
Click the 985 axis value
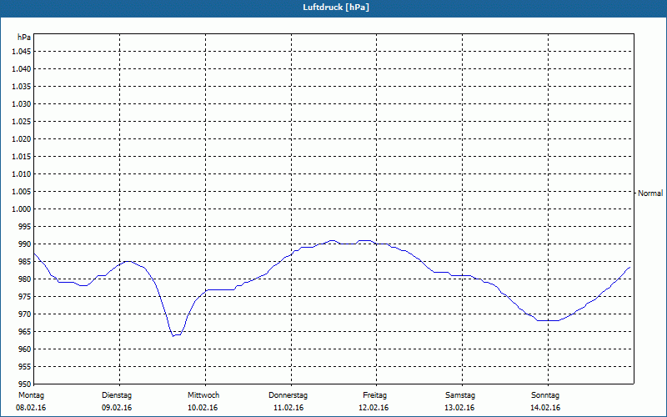(25, 262)
